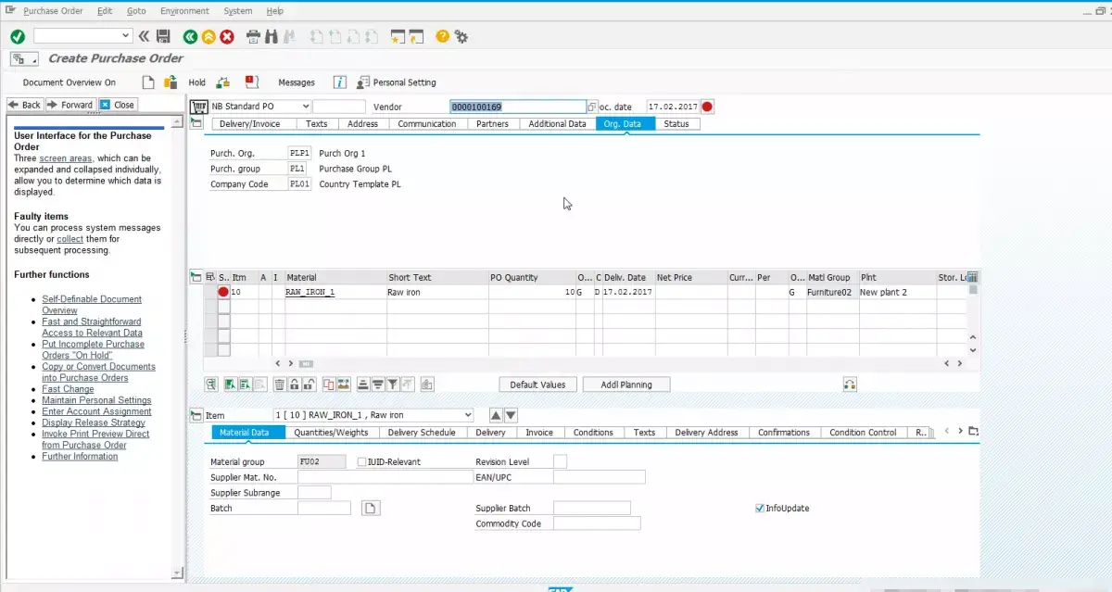Click the blue Help info icon

coord(339,82)
